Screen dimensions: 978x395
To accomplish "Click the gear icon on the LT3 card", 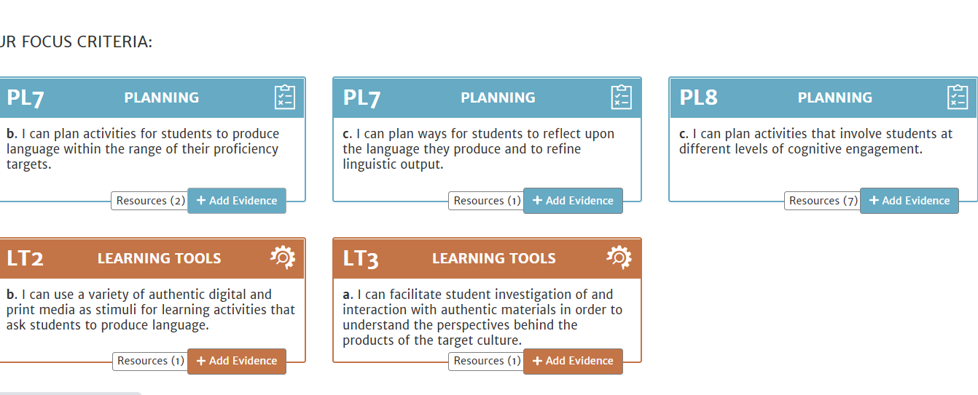I will (619, 258).
